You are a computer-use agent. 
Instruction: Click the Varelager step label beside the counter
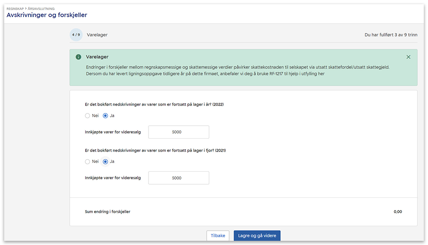pyautogui.click(x=97, y=35)
